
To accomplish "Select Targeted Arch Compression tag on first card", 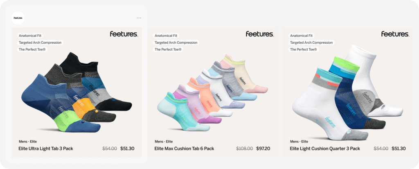I will pos(40,42).
